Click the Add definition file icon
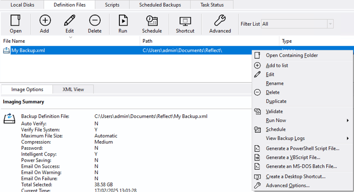The height and width of the screenshot is (192, 354). (45, 20)
